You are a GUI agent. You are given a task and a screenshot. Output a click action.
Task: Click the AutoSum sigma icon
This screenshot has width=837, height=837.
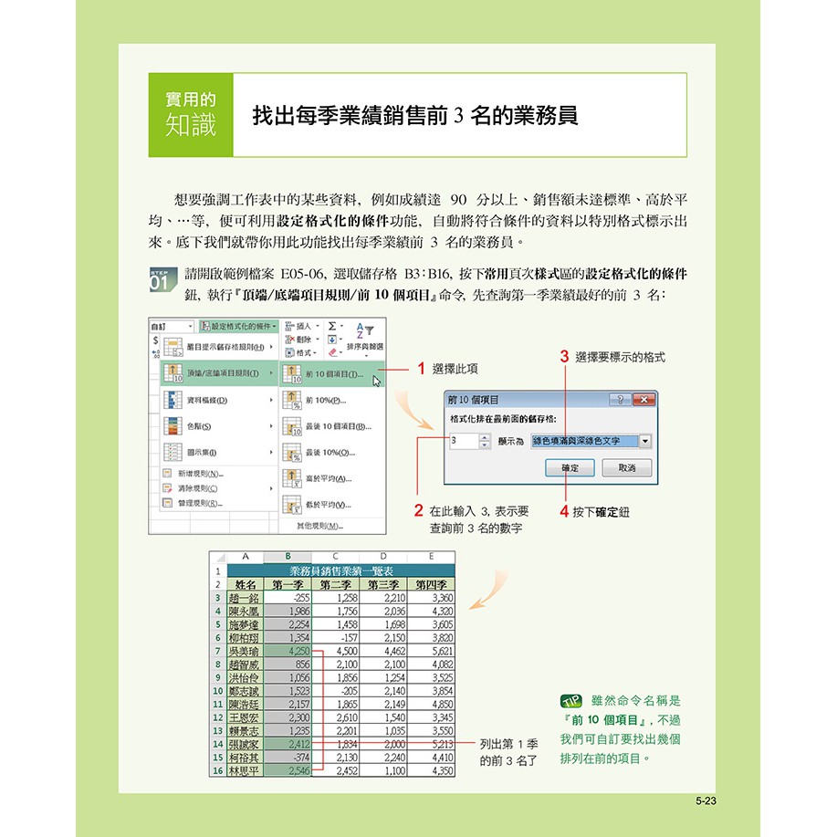click(x=332, y=325)
